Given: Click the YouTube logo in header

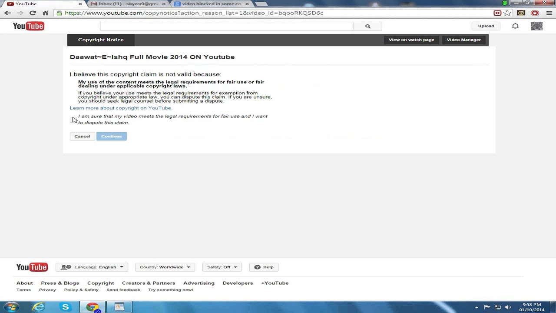Looking at the screenshot, I should point(29,26).
